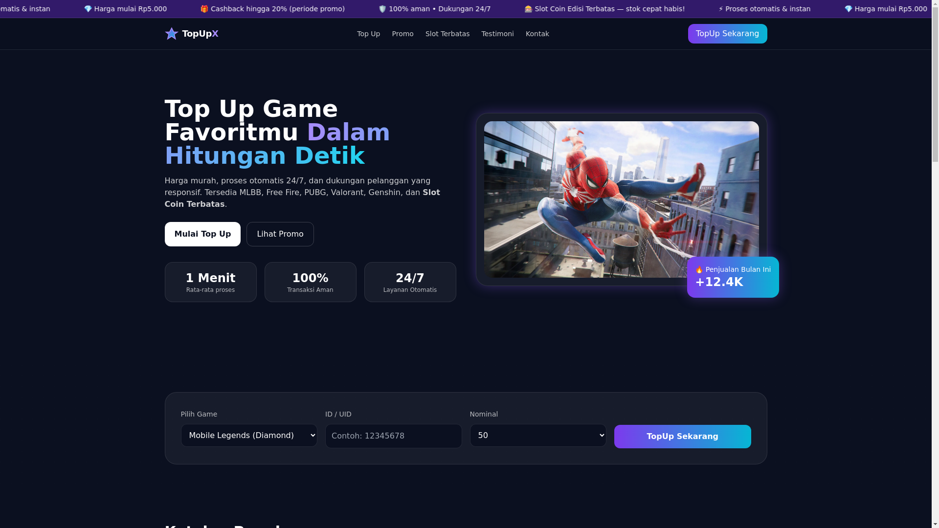Click the TopUpX brand name
The height and width of the screenshot is (528, 939).
click(x=200, y=34)
